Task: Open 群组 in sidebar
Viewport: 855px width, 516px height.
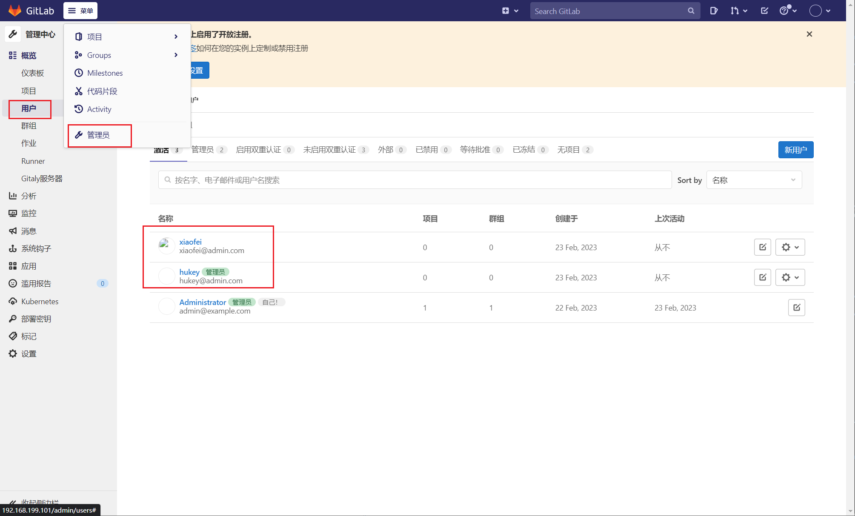Action: pyautogui.click(x=29, y=126)
